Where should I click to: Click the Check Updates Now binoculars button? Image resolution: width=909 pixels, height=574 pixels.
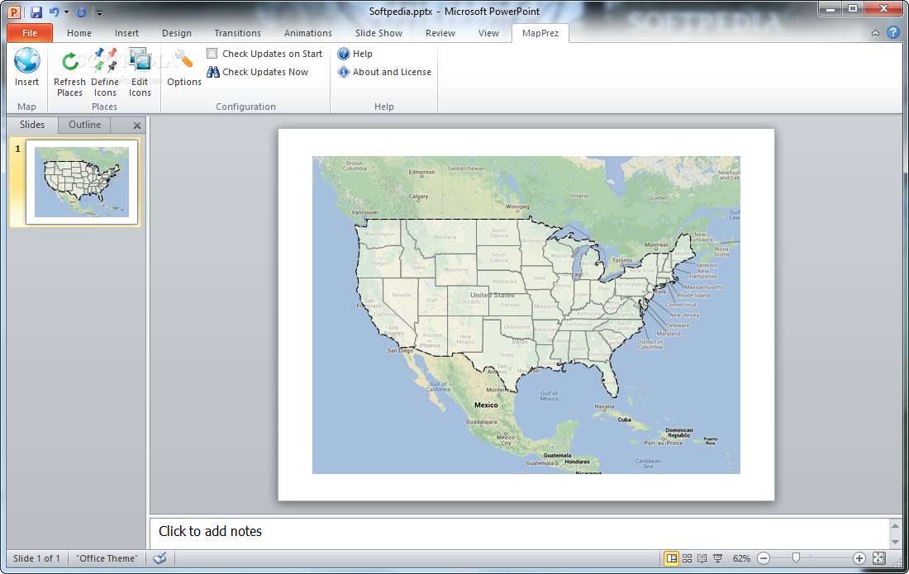point(258,72)
